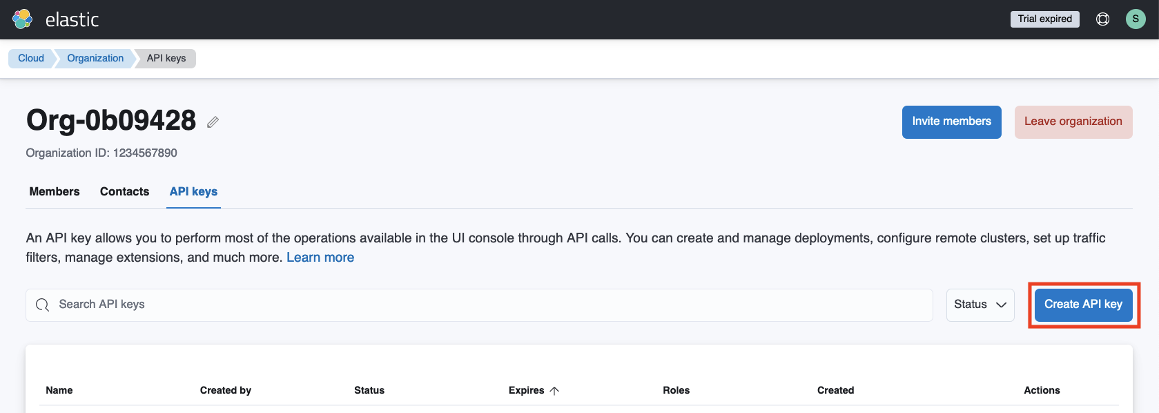1159x413 pixels.
Task: Sort table by Name column
Action: (59, 390)
